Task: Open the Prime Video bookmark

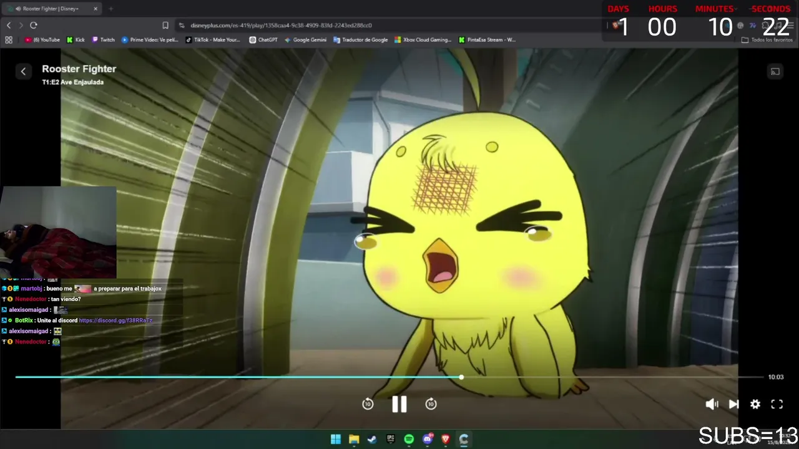Action: click(150, 40)
